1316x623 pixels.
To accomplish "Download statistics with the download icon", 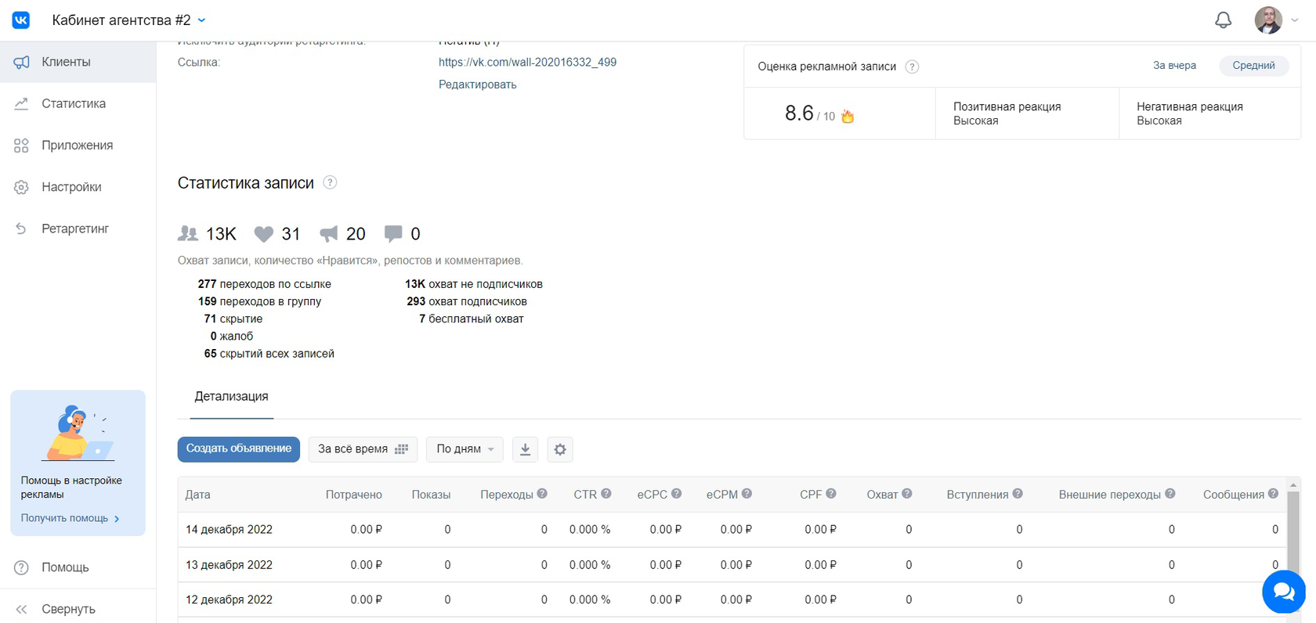I will coord(525,449).
